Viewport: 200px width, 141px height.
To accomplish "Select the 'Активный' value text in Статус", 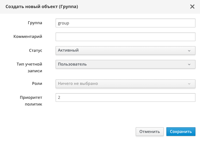I will pos(68,50).
